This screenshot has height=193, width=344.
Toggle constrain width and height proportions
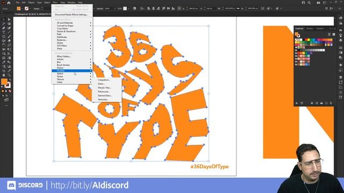[x=238, y=9]
